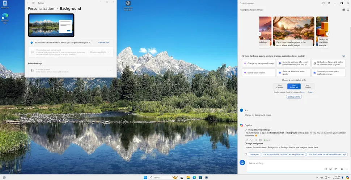Go to Personalization breadcrumb
The width and height of the screenshot is (351, 180).
(x=41, y=8)
